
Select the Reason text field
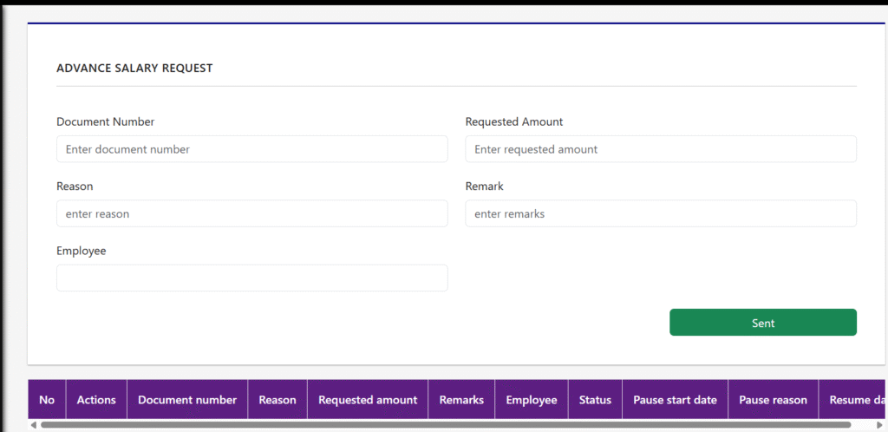coord(252,213)
